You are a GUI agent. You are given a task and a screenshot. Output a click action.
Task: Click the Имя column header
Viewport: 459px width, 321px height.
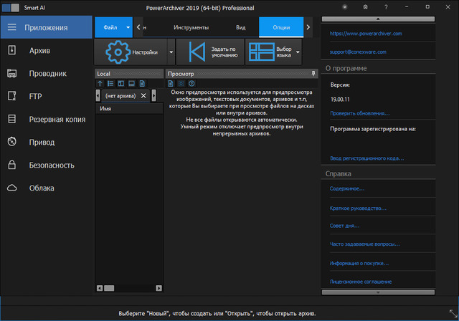pos(129,108)
